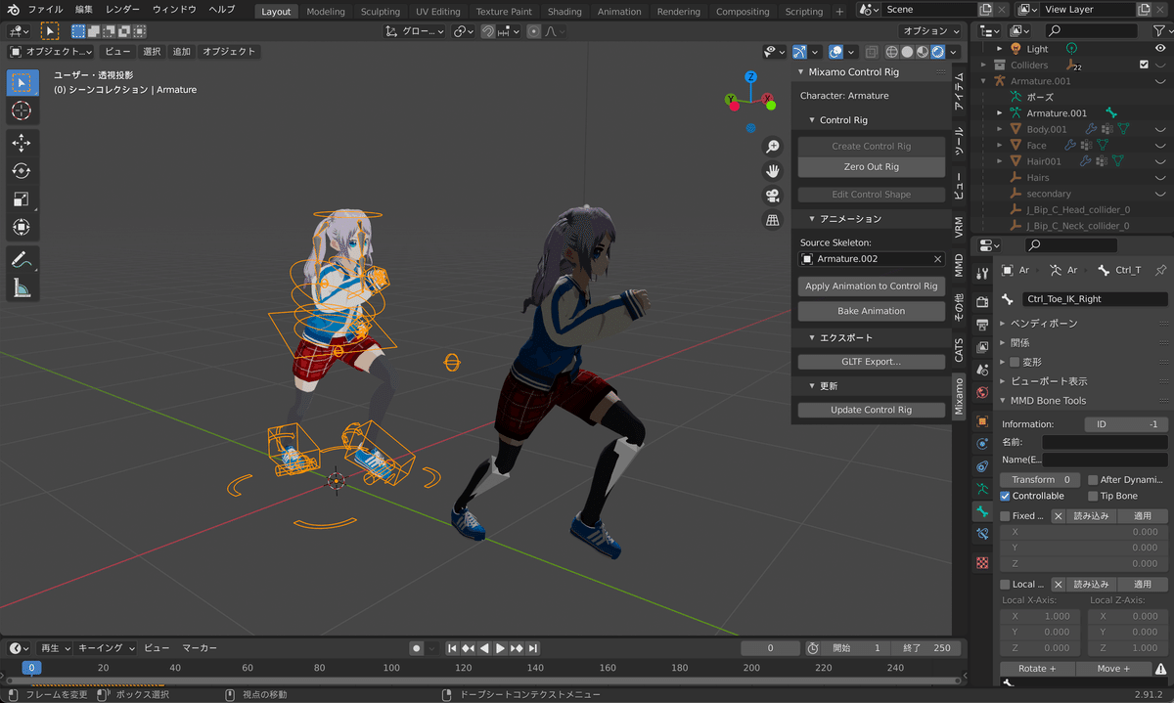Open the レンダー menu
This screenshot has width=1174, height=703.
point(123,10)
